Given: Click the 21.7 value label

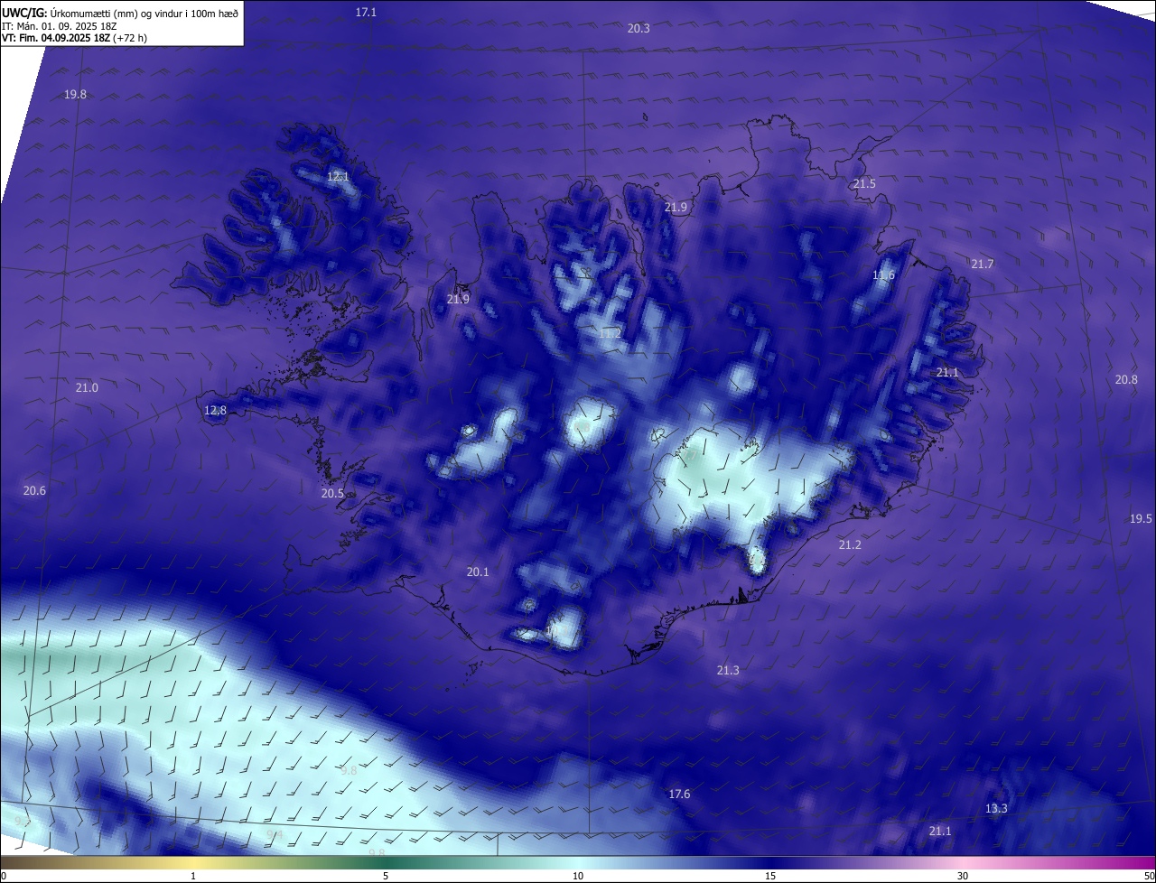Looking at the screenshot, I should (x=982, y=265).
